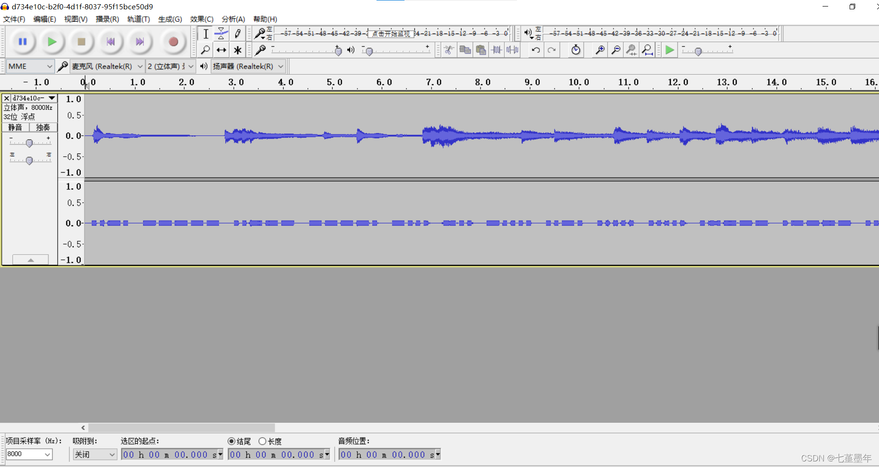Click the Paste icon in edit toolbar
This screenshot has width=879, height=467.
[x=481, y=50]
